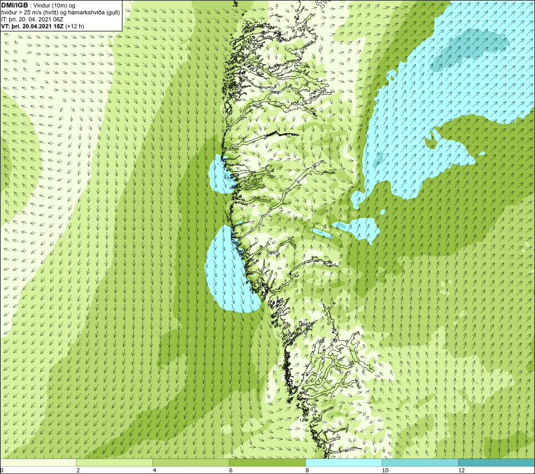Click the 10–12 m/s turquoise legend segment
Viewport: 535px width, 474px height.
[x=421, y=462]
